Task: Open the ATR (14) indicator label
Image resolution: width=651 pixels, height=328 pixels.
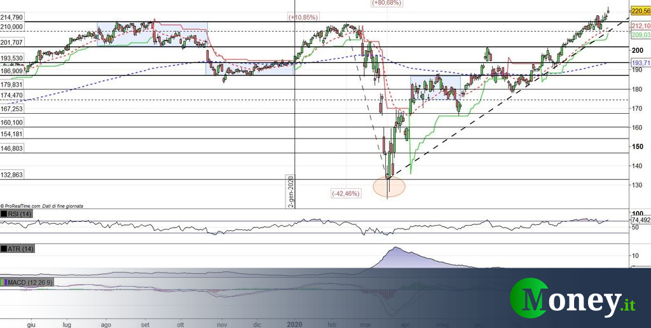Action: coord(21,249)
